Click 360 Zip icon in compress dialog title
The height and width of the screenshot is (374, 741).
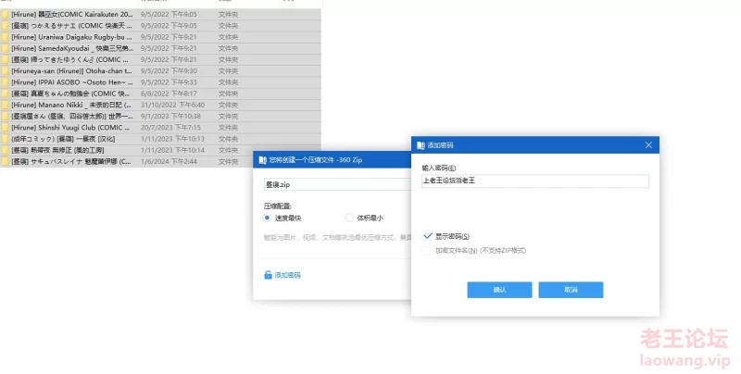[x=263, y=160]
